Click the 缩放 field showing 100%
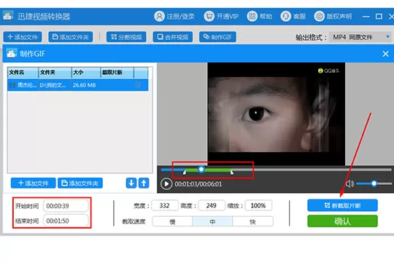The height and width of the screenshot is (262, 394). 258,205
